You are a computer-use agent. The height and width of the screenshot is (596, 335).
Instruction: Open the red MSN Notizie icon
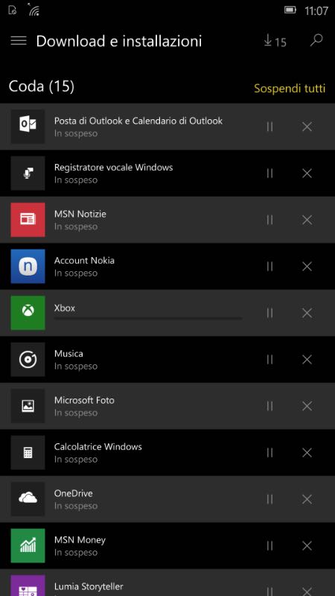(x=28, y=220)
